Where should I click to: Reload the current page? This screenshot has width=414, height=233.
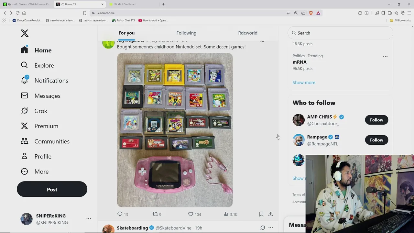pos(17,13)
